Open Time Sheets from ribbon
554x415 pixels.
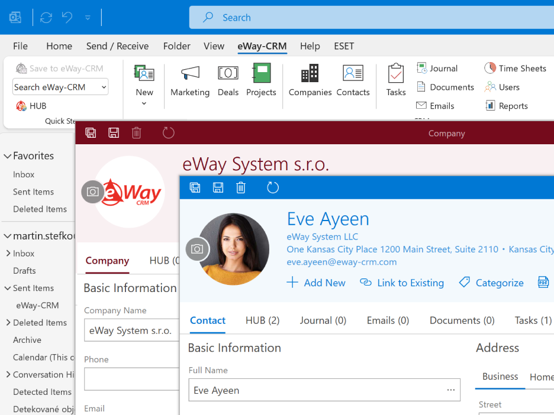515,68
